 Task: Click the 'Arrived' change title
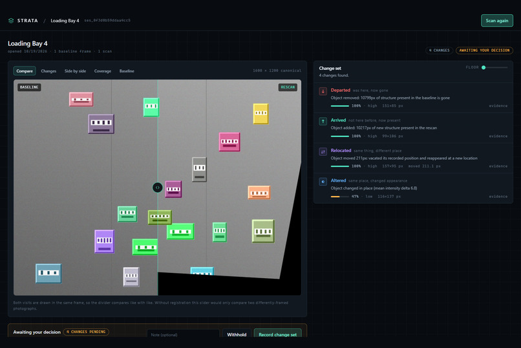[338, 120]
